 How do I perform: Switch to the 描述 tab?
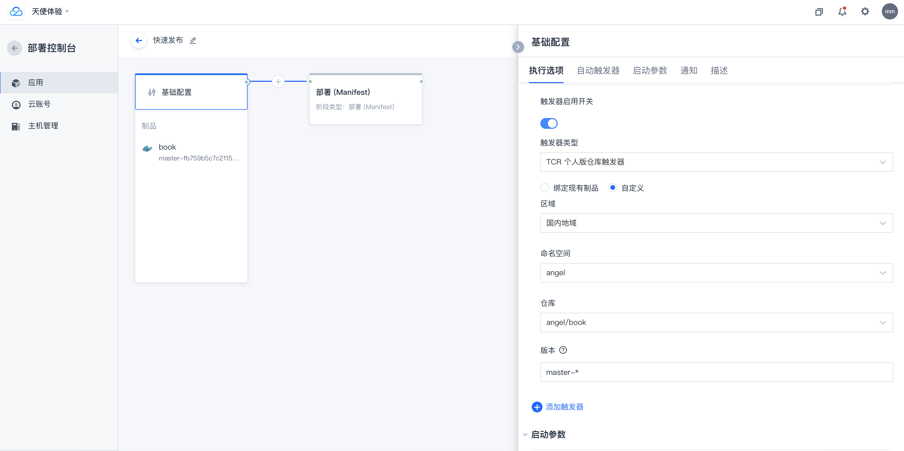[x=719, y=70]
